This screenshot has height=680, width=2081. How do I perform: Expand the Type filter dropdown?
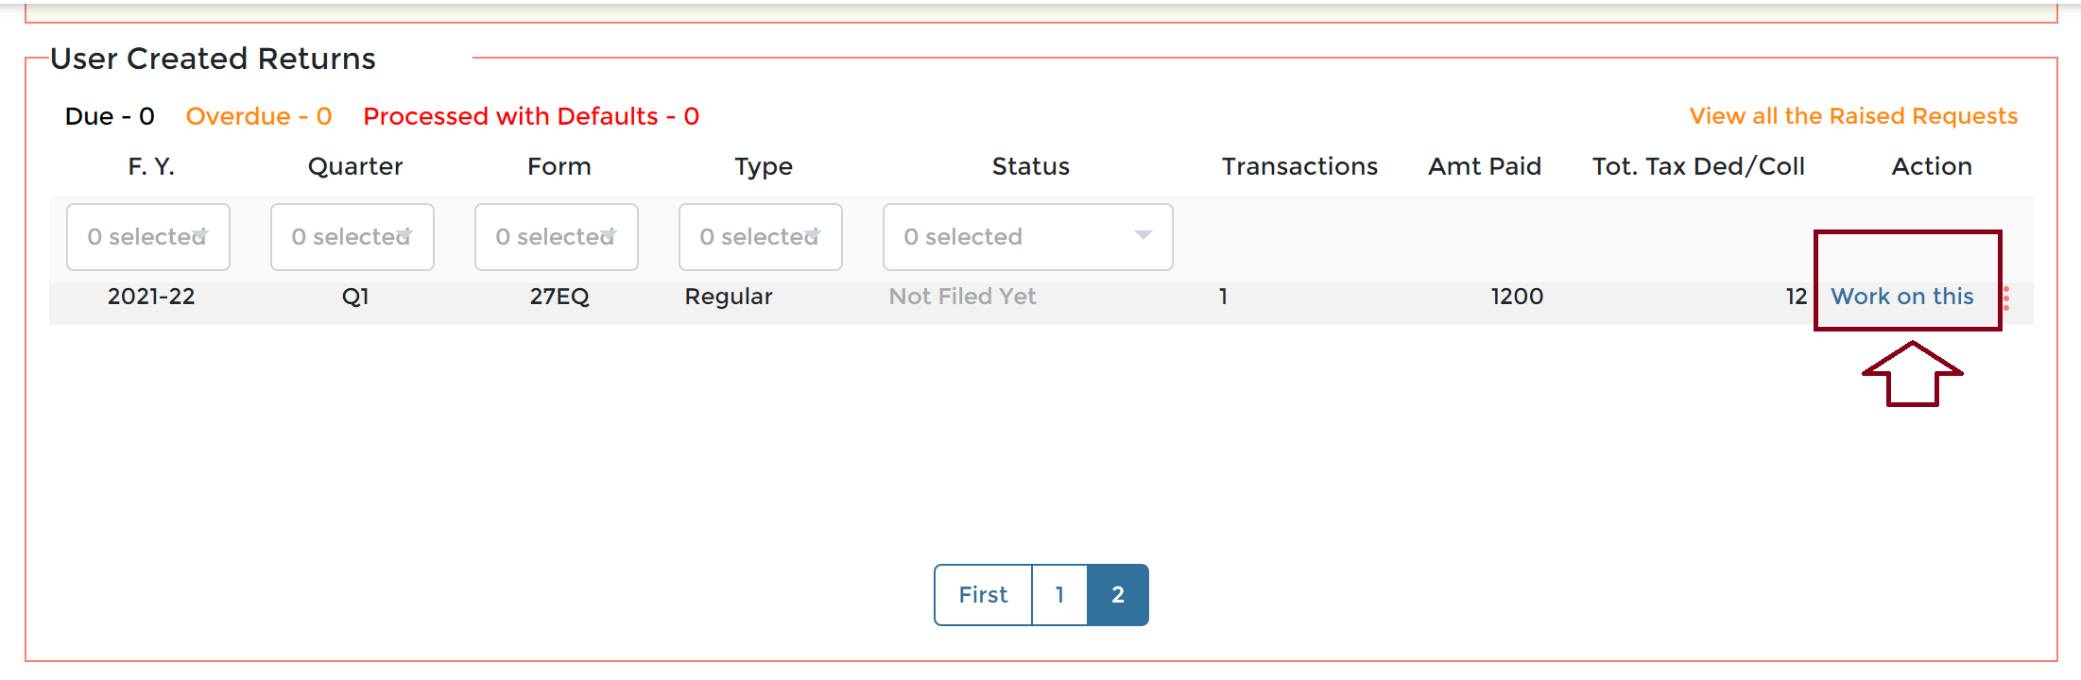click(761, 237)
